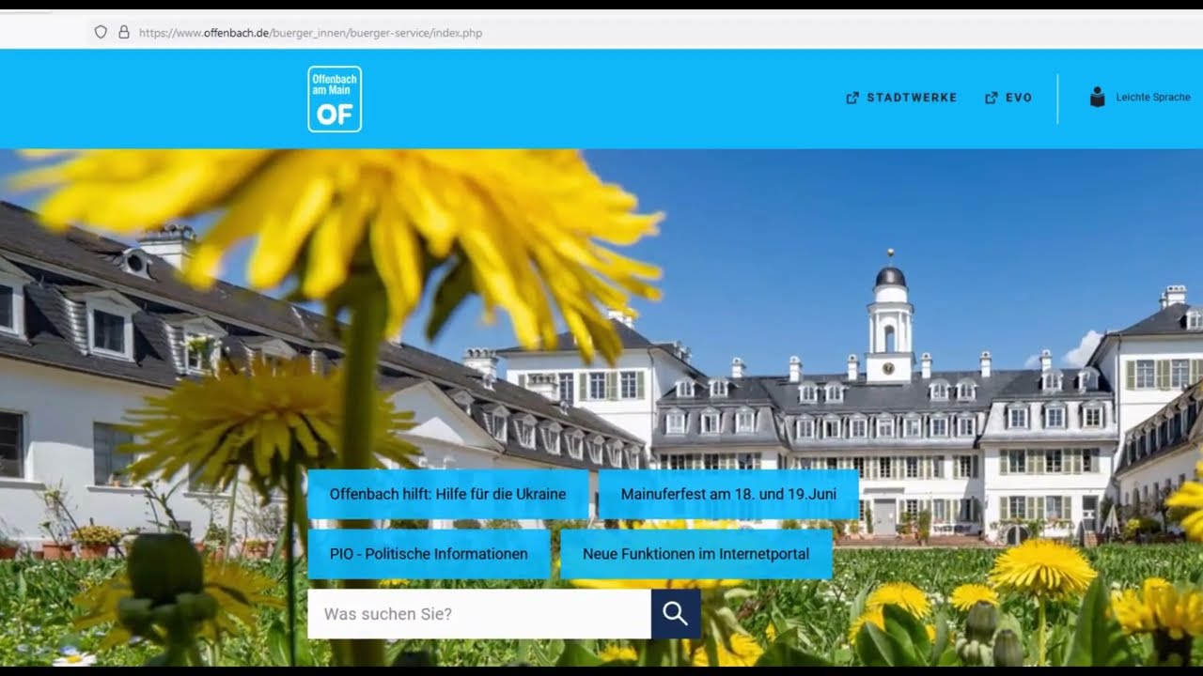Click the shield tracking protection icon
This screenshot has width=1203, height=676.
pyautogui.click(x=101, y=32)
